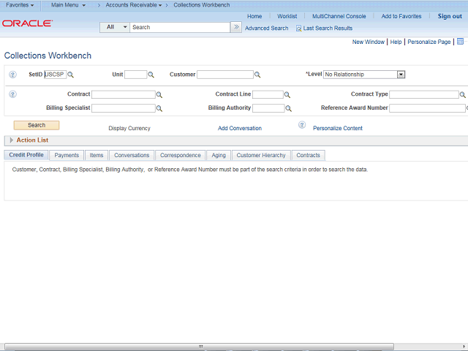The image size is (468, 351).
Task: Open the Main Menu dropdown
Action: (x=68, y=5)
